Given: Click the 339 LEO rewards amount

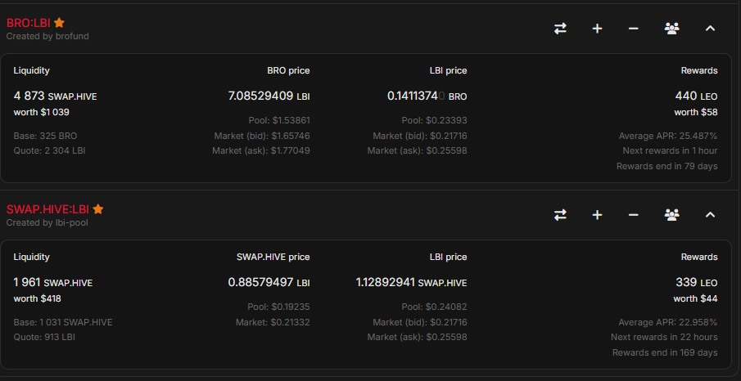Looking at the screenshot, I should coord(696,282).
